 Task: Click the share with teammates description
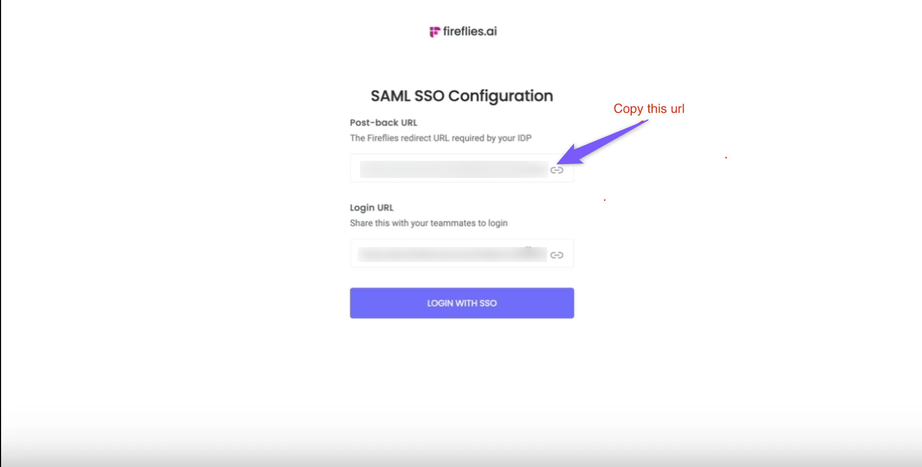[428, 223]
